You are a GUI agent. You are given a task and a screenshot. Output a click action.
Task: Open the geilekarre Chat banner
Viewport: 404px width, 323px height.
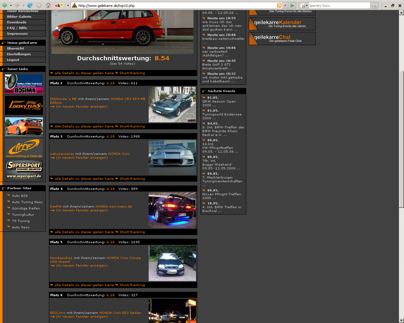[282, 38]
